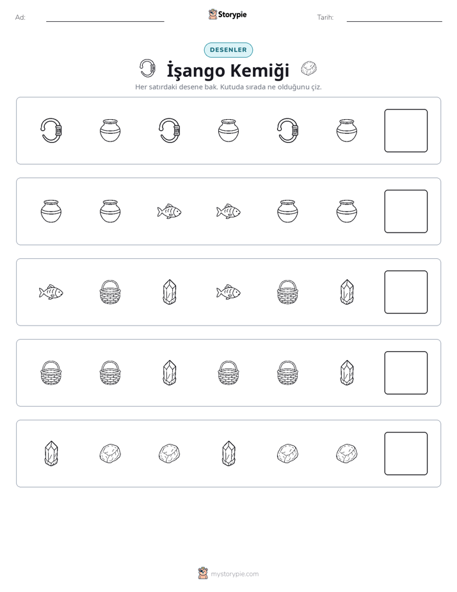Click the first bracelet in row one

tap(51, 131)
